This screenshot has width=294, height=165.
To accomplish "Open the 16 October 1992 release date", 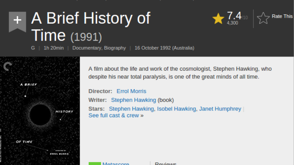I will (164, 48).
